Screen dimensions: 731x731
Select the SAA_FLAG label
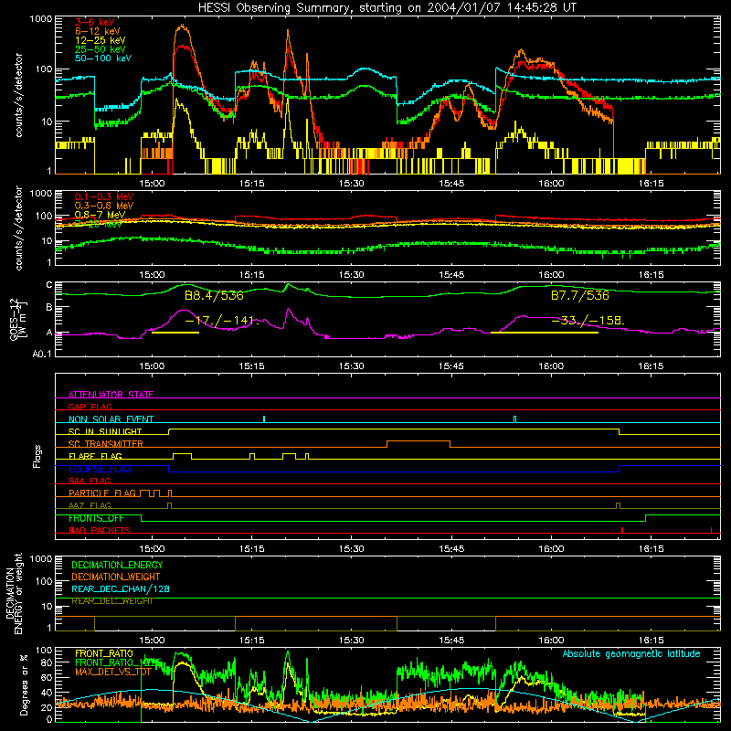coord(90,481)
